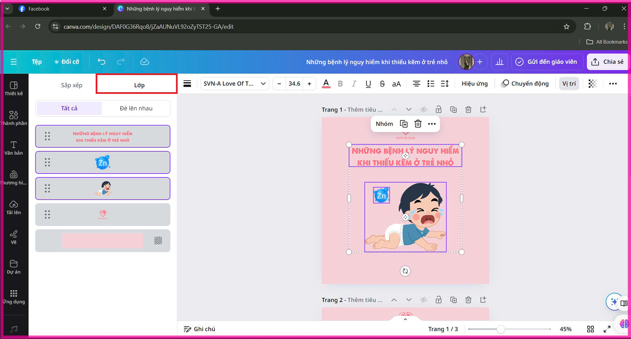Duplicate selection from floating toolbar
Image resolution: width=631 pixels, height=339 pixels.
point(404,124)
